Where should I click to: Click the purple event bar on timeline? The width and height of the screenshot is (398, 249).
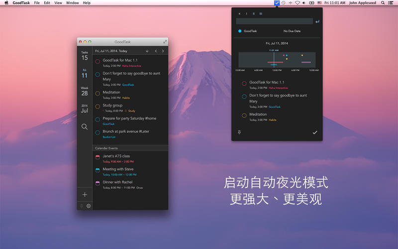(x=306, y=62)
